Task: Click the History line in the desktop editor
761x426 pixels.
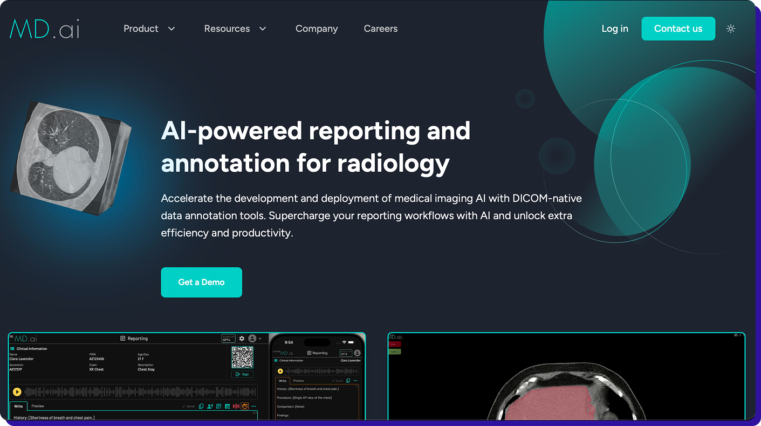Action: pos(54,418)
